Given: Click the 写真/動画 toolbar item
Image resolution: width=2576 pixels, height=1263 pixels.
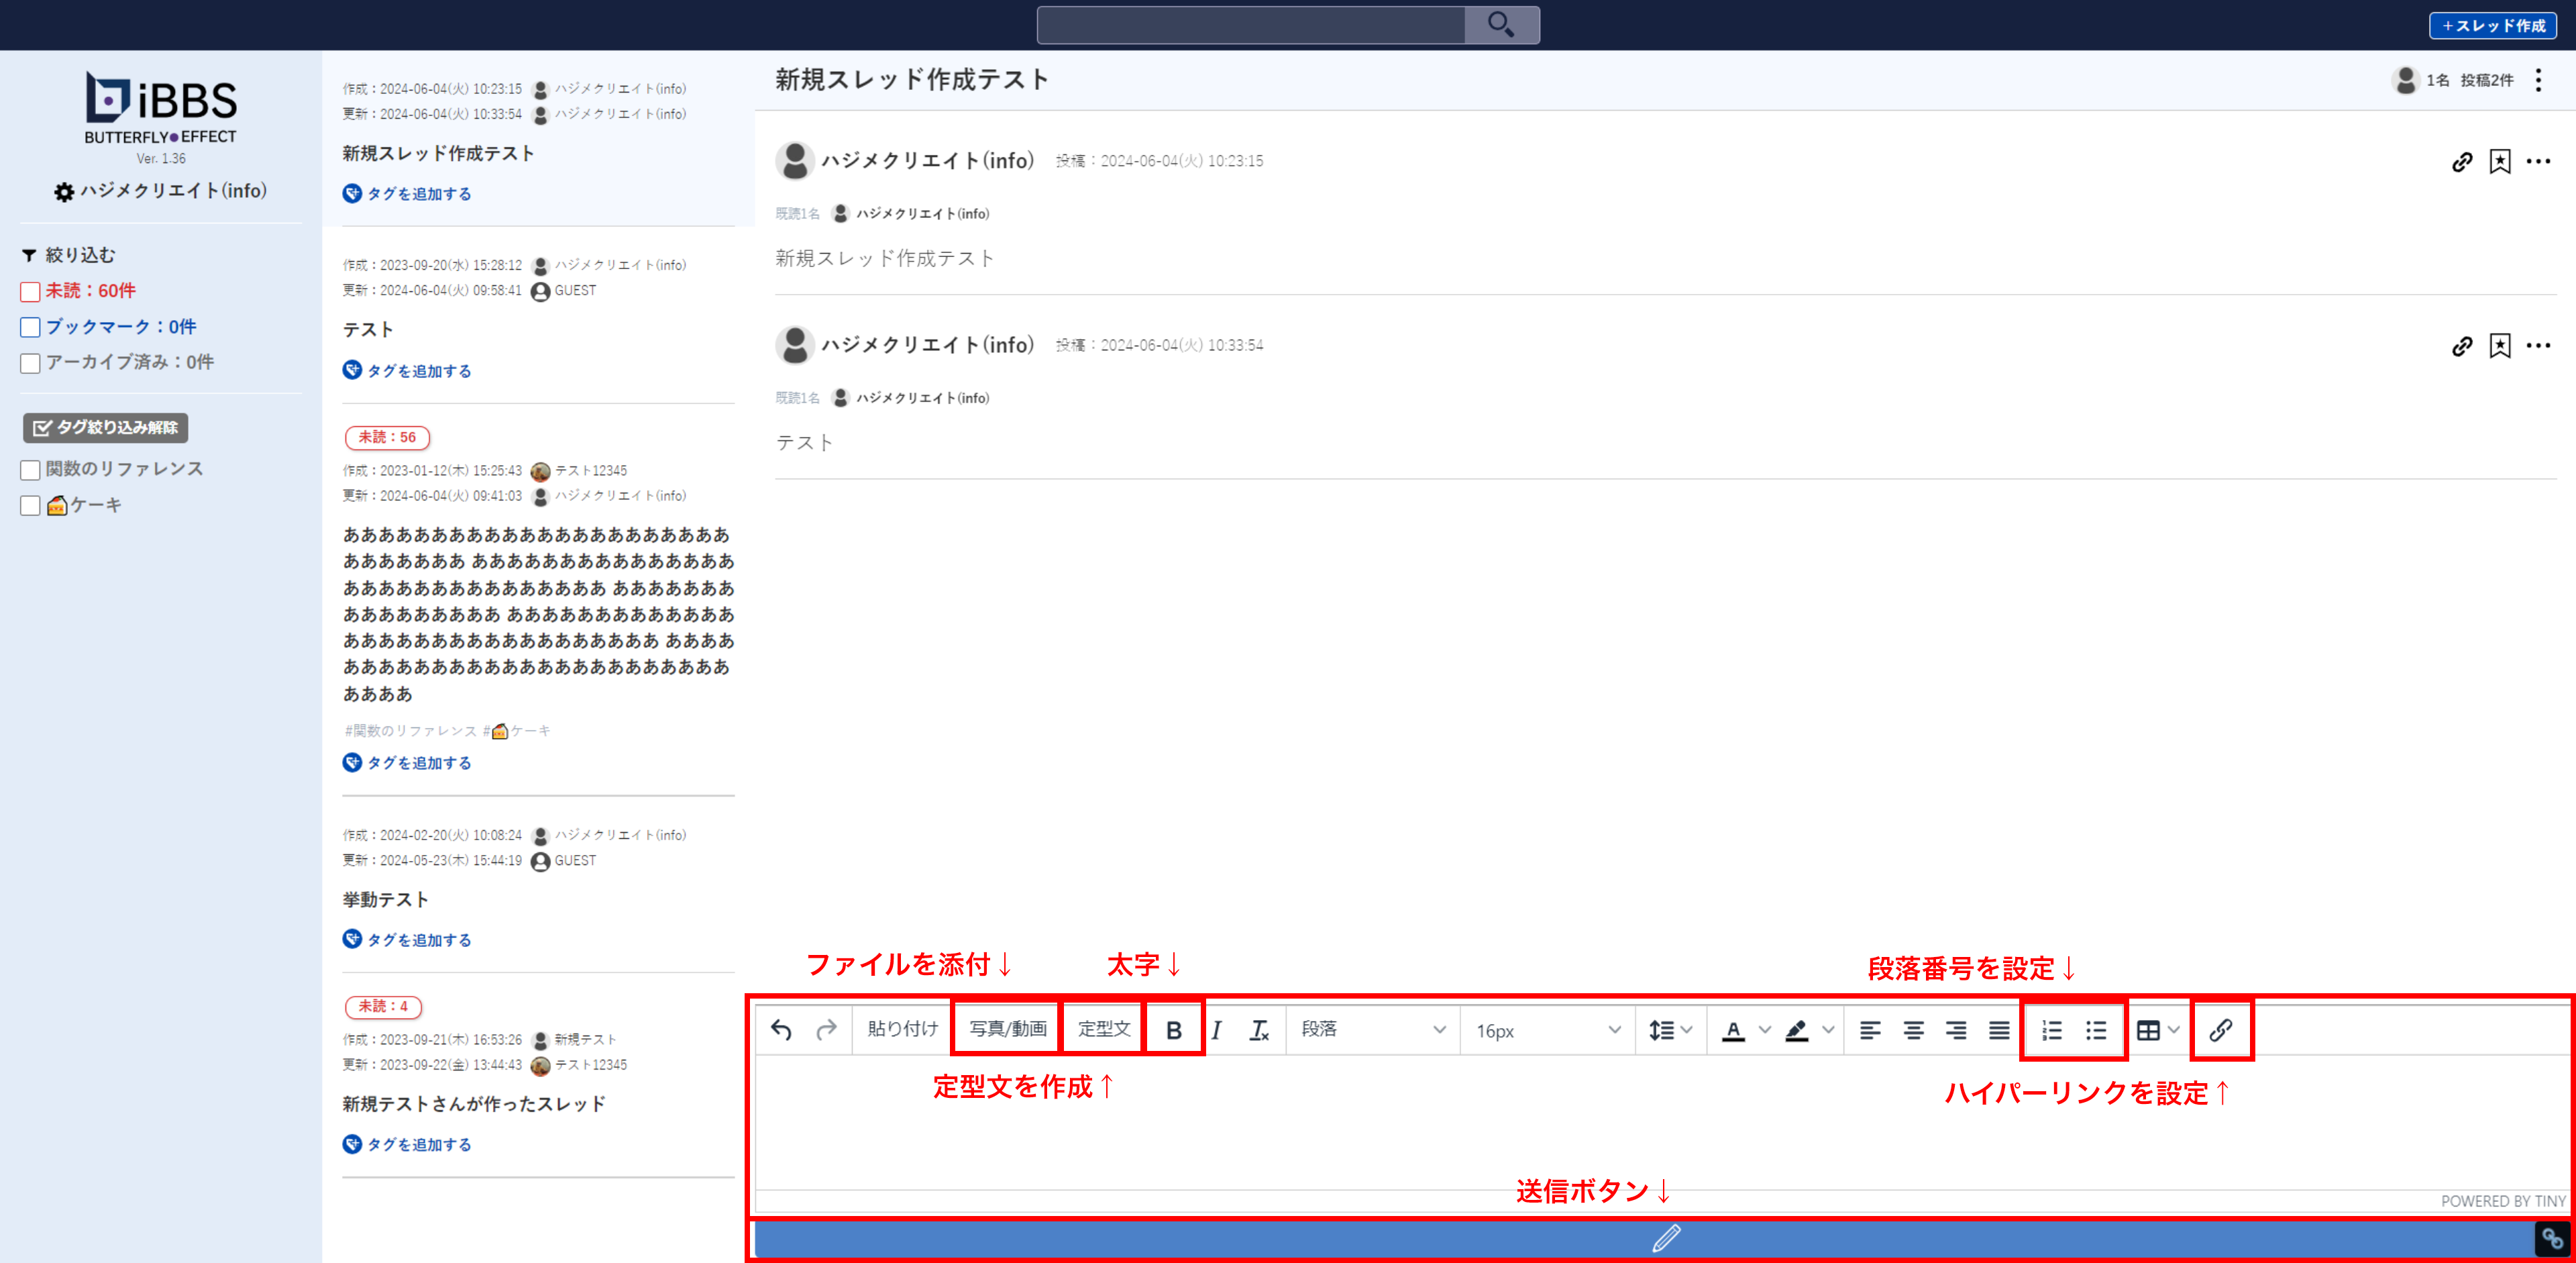Looking at the screenshot, I should click(1007, 1029).
